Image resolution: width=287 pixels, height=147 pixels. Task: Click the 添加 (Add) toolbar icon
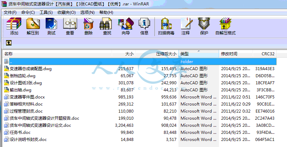(x=14, y=24)
